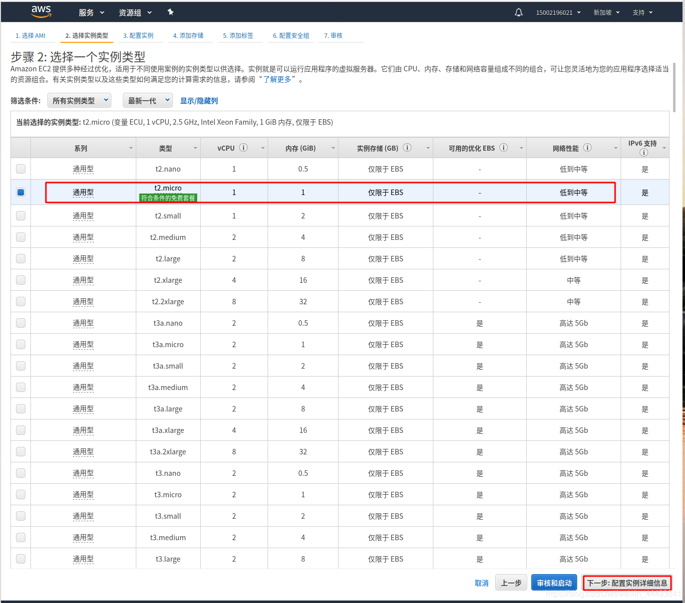685x603 pixels.
Task: Click the t2.micro type cell
Action: point(168,192)
